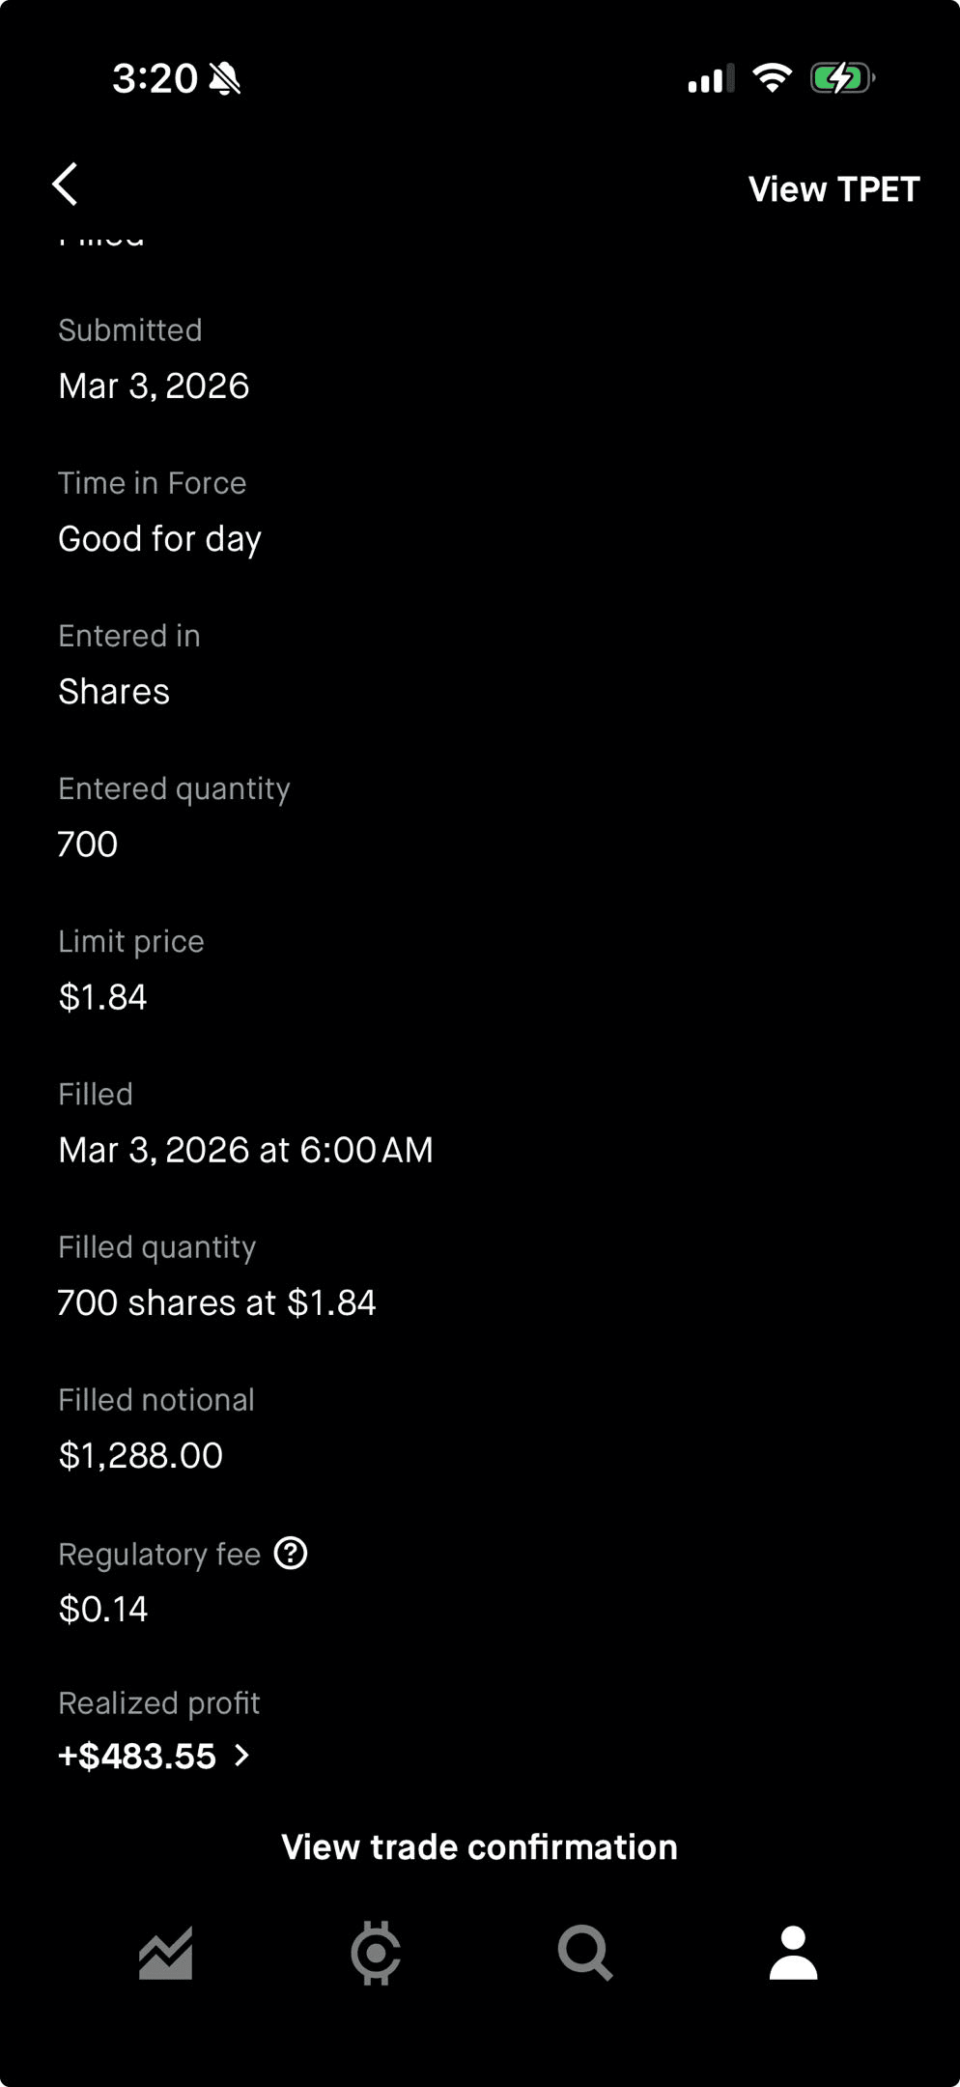Open the account profile tab

click(794, 1953)
